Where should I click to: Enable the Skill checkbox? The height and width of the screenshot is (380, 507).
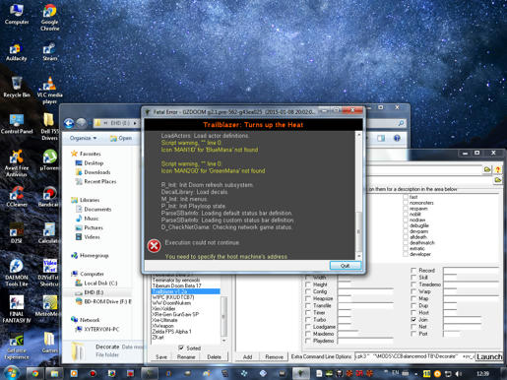[x=413, y=278]
